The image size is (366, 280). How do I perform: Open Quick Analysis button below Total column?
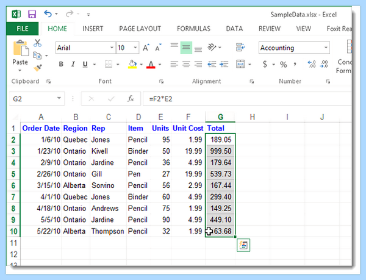(243, 245)
